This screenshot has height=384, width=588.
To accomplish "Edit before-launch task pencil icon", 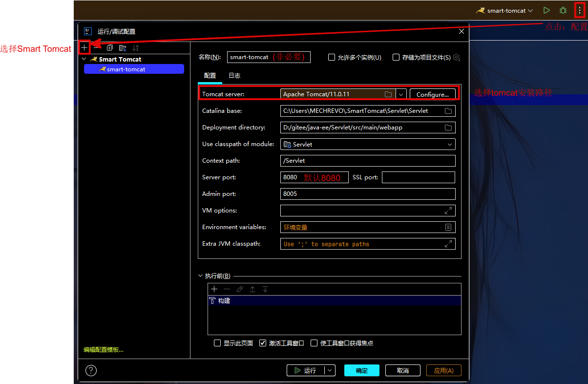I will coord(239,289).
